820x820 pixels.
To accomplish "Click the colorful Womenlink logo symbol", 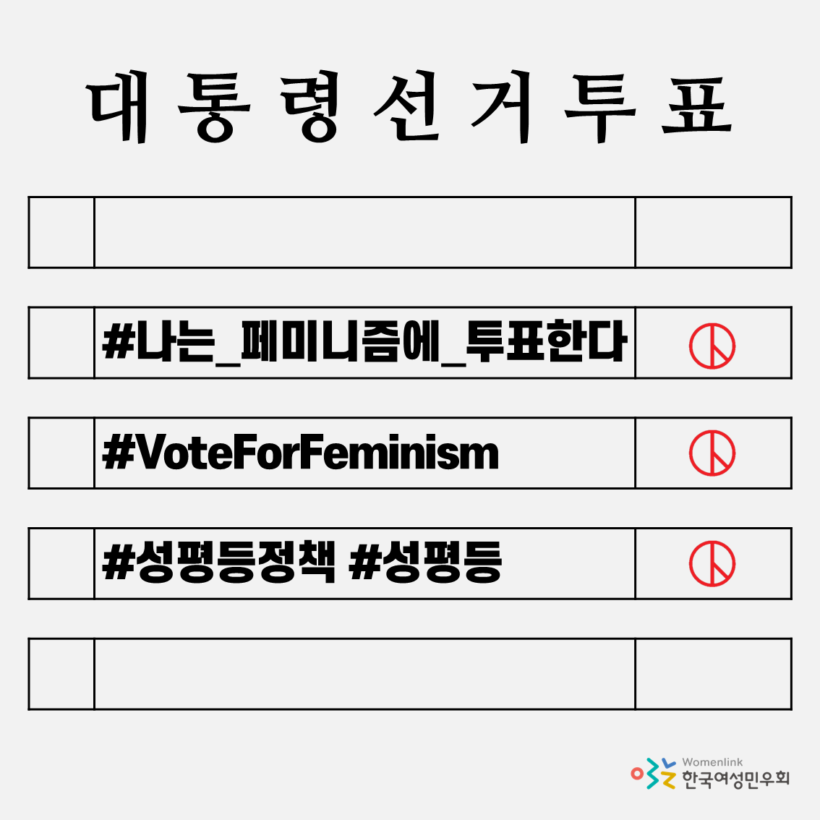I will pyautogui.click(x=653, y=774).
